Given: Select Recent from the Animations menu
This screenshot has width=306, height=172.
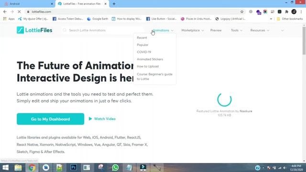Looking at the screenshot, I should [142, 38].
